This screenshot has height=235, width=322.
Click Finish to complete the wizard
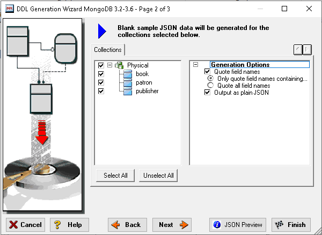(291, 225)
